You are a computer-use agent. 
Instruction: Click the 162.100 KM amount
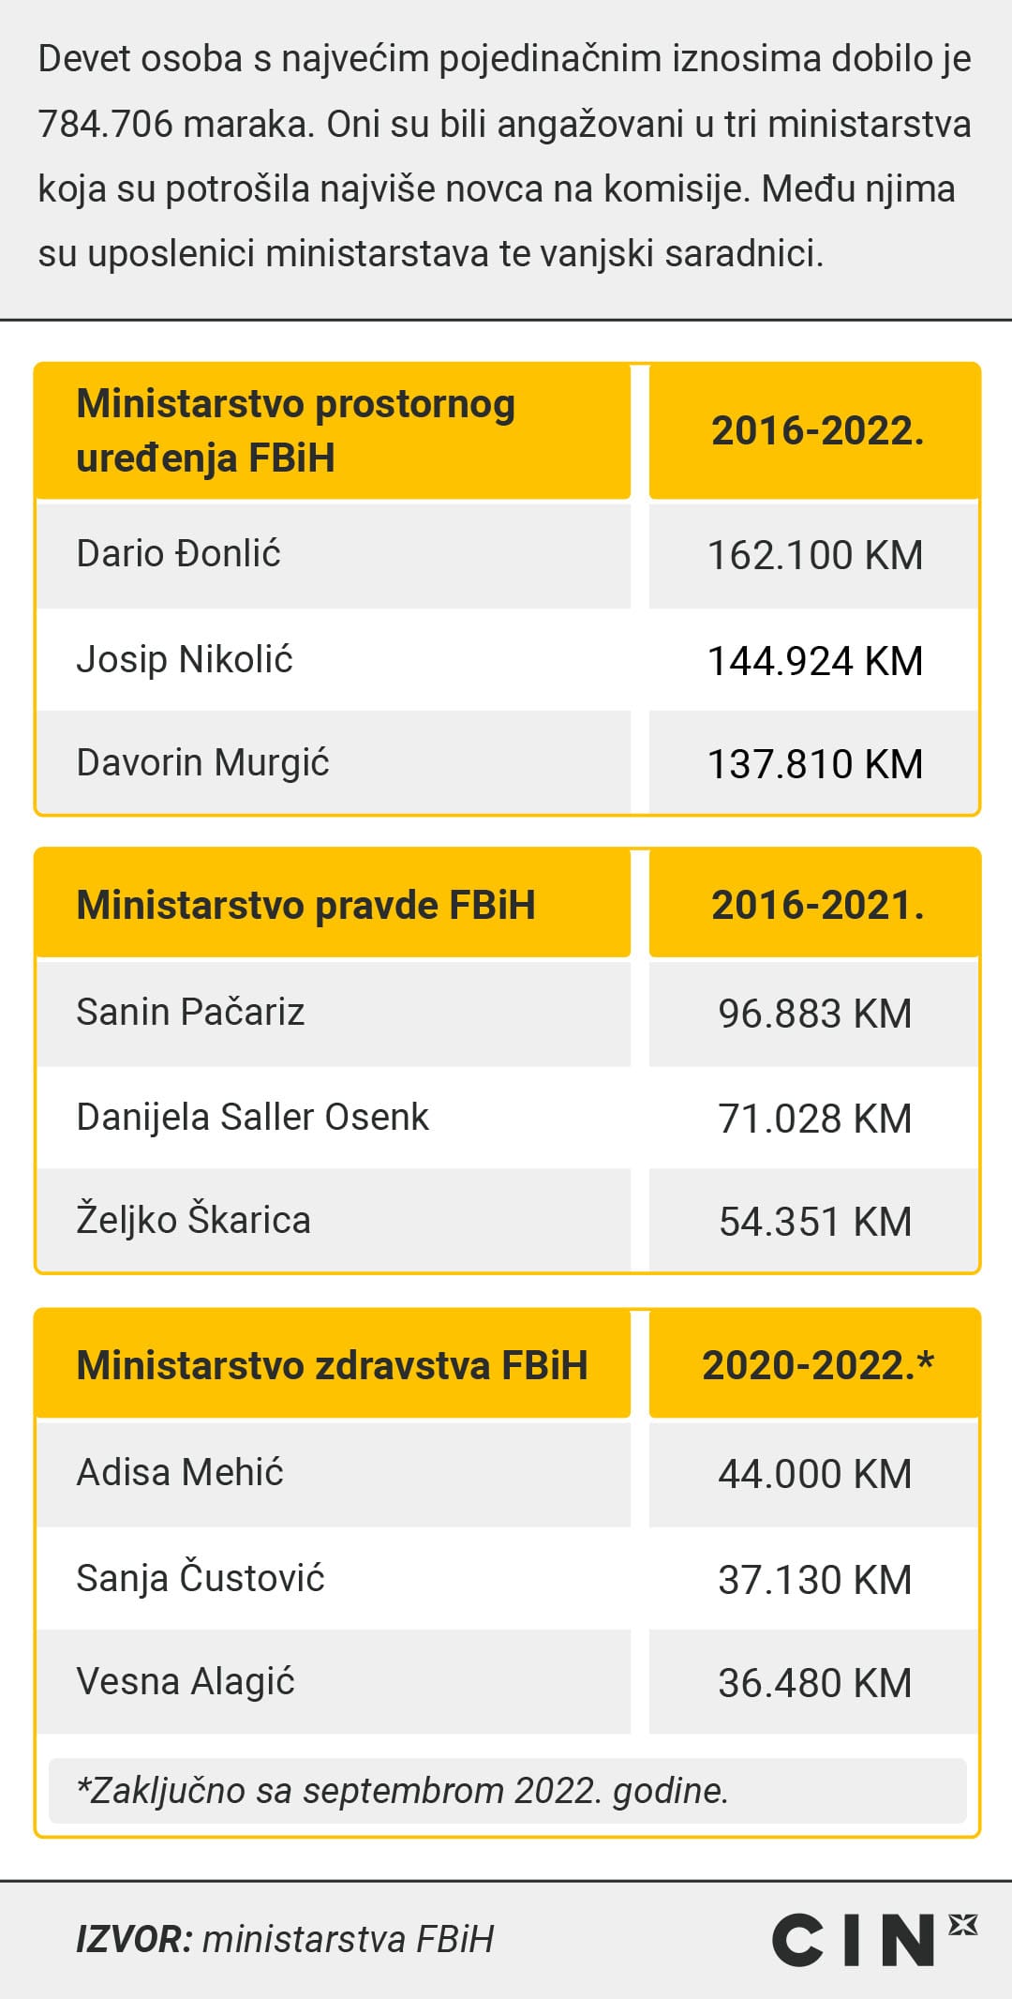point(814,555)
